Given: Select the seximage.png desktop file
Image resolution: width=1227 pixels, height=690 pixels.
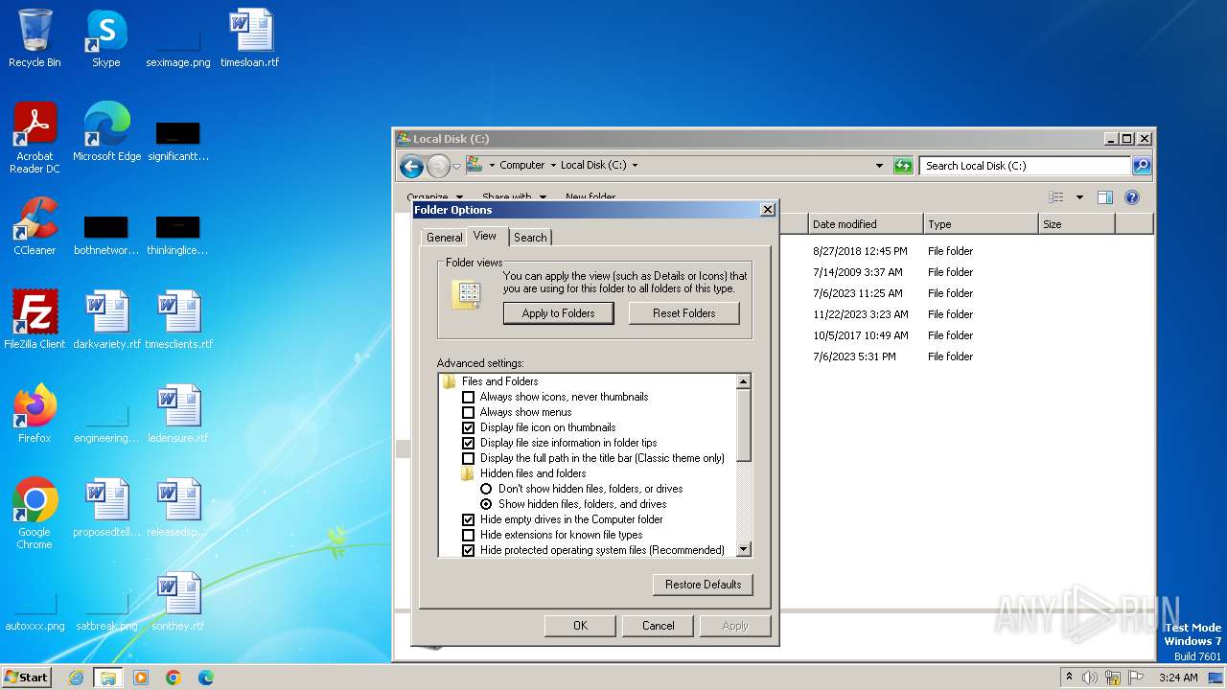Looking at the screenshot, I should (x=178, y=43).
